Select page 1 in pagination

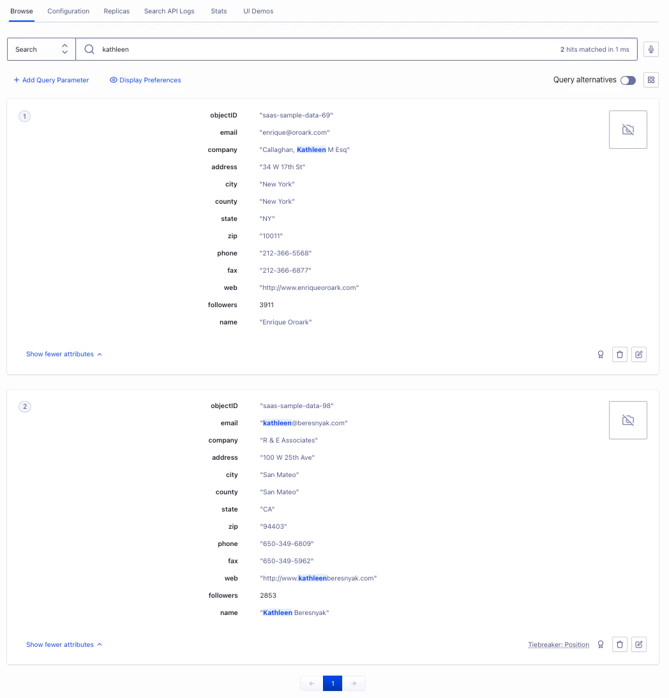(x=333, y=683)
